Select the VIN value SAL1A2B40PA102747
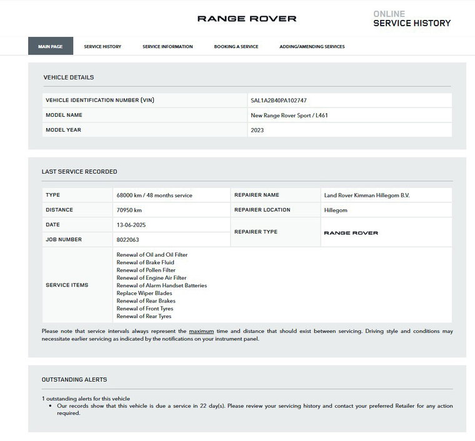 point(278,101)
